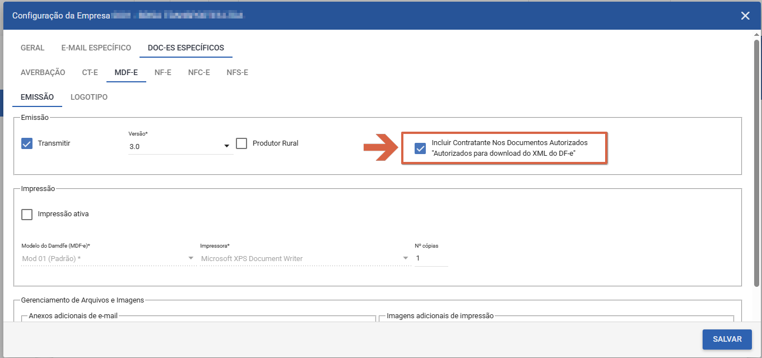This screenshot has height=358, width=762.
Task: Click the dialog scrollbar up arrow
Action: pyautogui.click(x=756, y=34)
